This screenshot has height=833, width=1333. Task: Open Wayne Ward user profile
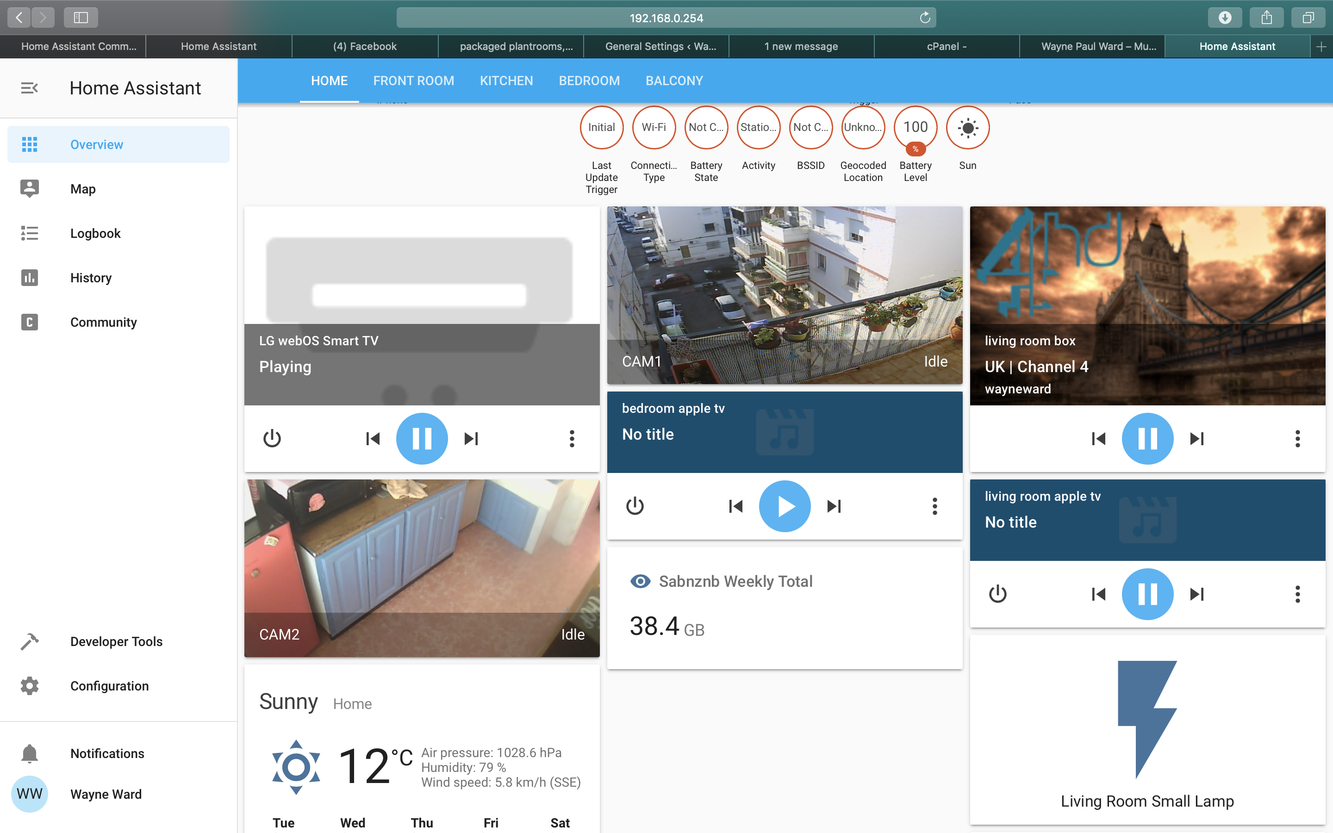pyautogui.click(x=118, y=794)
